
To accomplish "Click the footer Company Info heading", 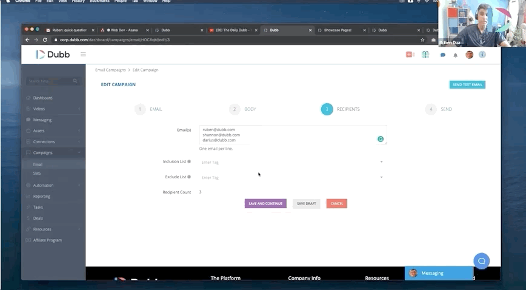I will point(304,278).
